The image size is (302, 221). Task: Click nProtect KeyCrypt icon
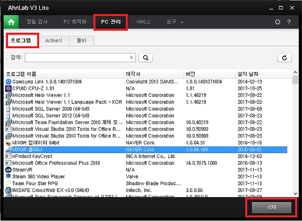tap(8, 156)
